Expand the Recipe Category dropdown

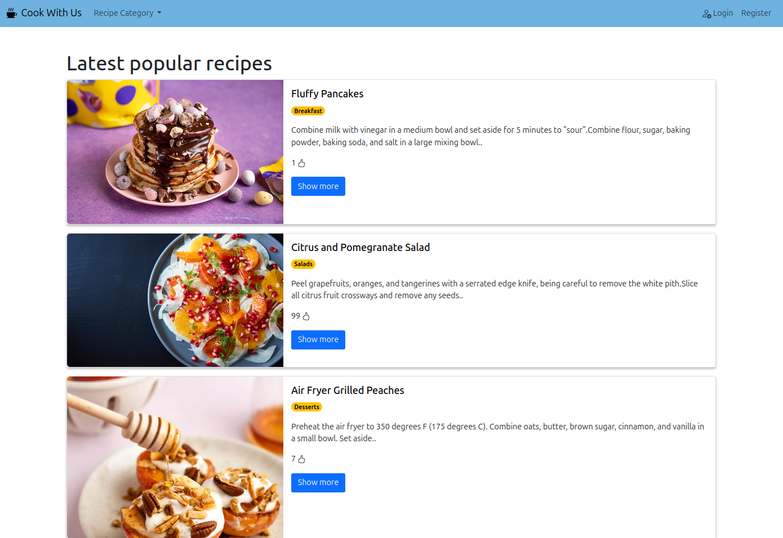pos(127,13)
